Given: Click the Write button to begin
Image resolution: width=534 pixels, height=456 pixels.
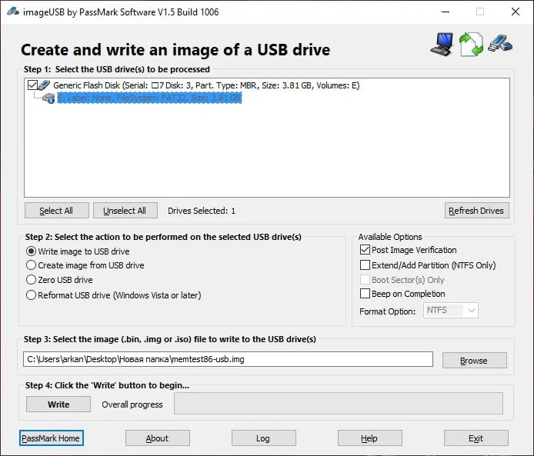Looking at the screenshot, I should [58, 404].
